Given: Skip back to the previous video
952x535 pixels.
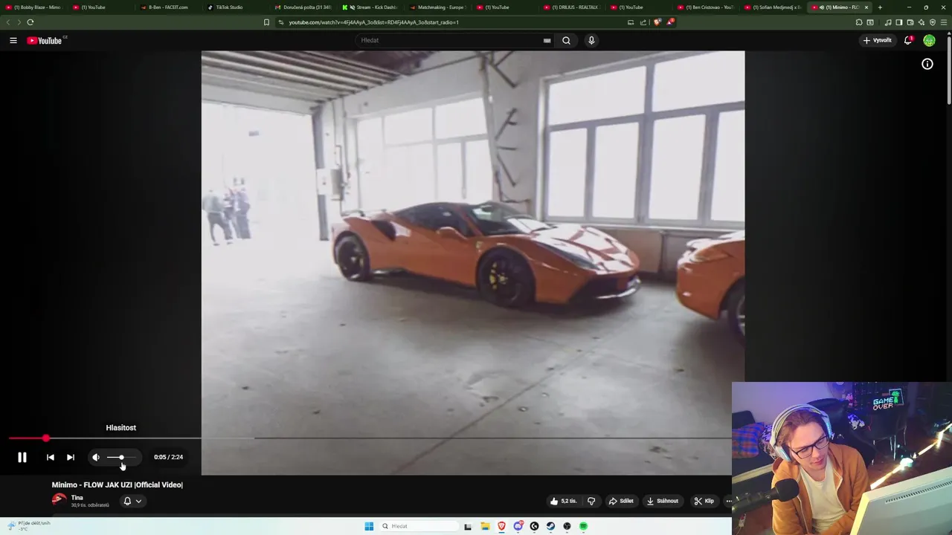Looking at the screenshot, I should coord(51,458).
